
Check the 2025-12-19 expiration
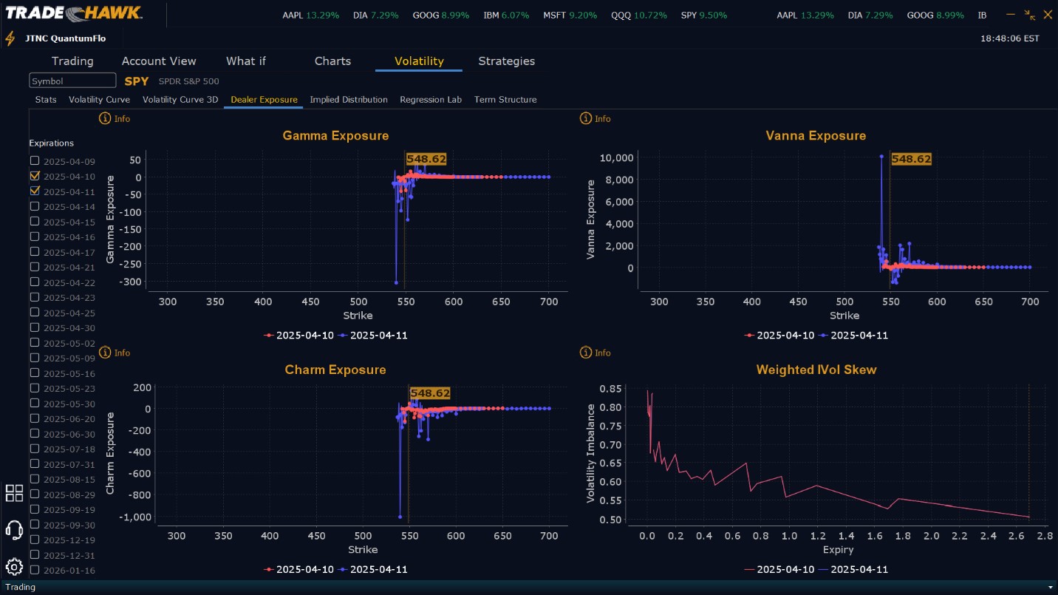pos(35,540)
